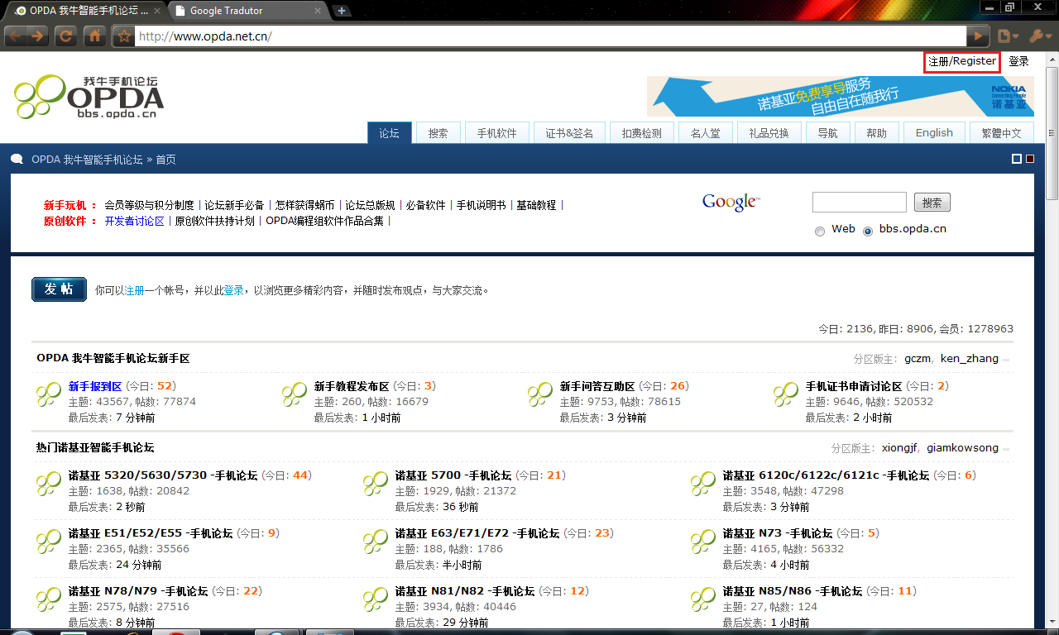Open the 名人堂 navigation tab

[x=706, y=133]
